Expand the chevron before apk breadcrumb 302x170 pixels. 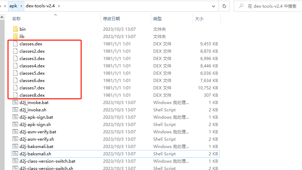pyautogui.click(x=5, y=6)
